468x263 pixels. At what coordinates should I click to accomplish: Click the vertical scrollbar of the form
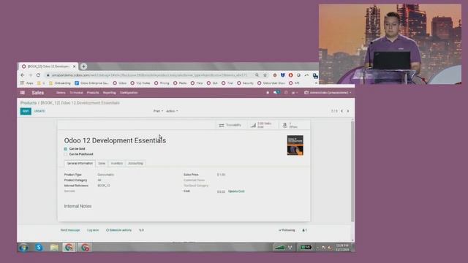tap(352, 172)
